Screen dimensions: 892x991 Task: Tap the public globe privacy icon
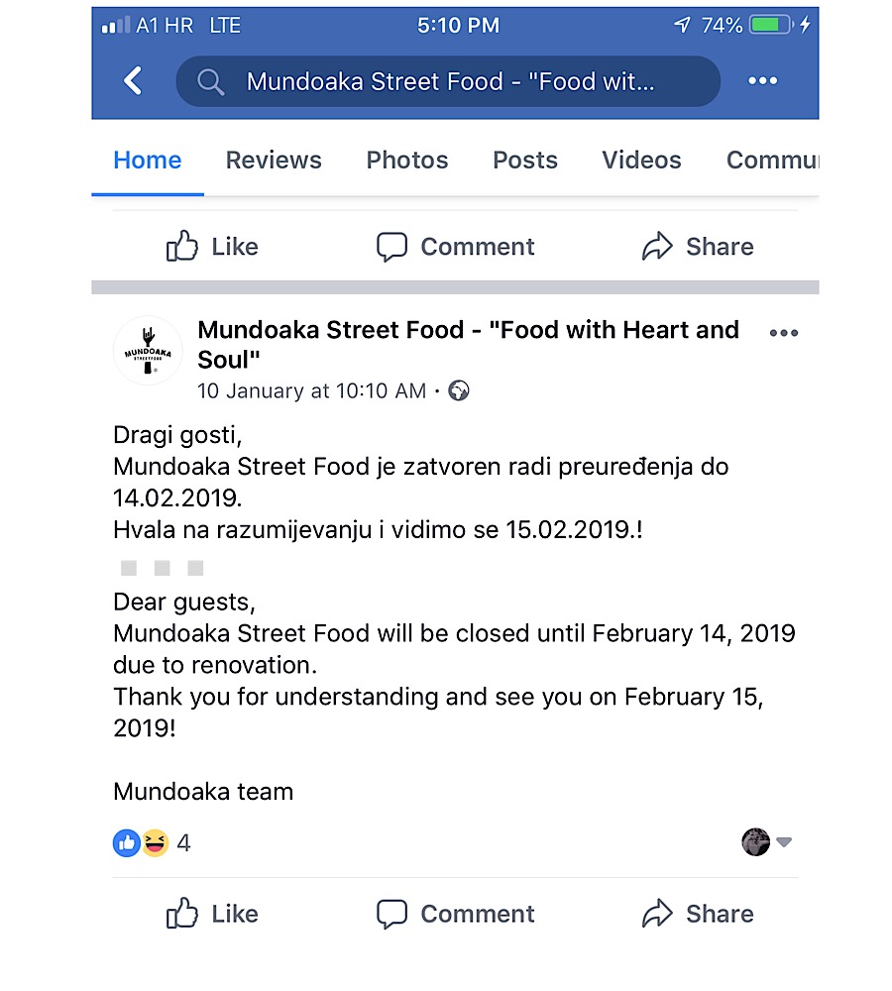[x=458, y=390]
